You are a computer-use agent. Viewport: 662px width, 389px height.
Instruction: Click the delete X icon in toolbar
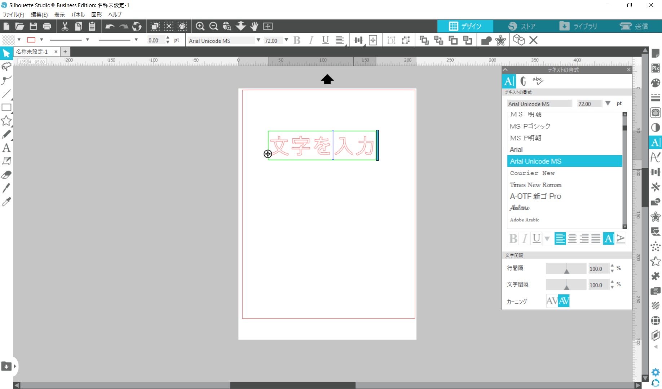coord(534,40)
